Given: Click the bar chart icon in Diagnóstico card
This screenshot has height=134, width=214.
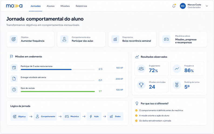Looking at the screenshot, I should coord(115,39).
